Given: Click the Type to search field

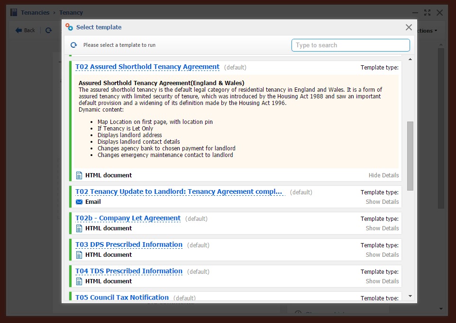Looking at the screenshot, I should pos(350,45).
